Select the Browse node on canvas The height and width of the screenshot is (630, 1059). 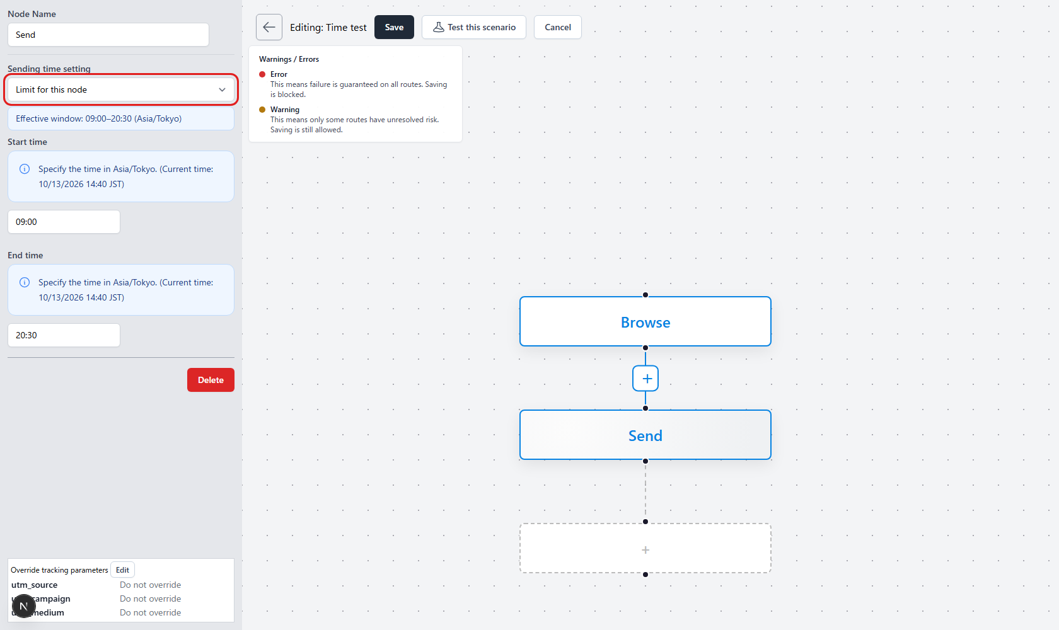pyautogui.click(x=645, y=322)
